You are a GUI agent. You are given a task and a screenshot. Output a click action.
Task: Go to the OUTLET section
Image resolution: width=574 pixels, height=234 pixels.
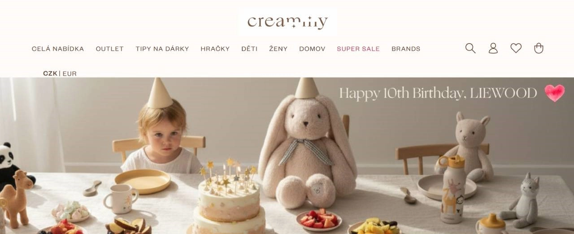tap(110, 49)
